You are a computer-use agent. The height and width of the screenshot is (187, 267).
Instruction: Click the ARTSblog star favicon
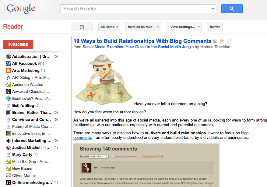point(8,78)
